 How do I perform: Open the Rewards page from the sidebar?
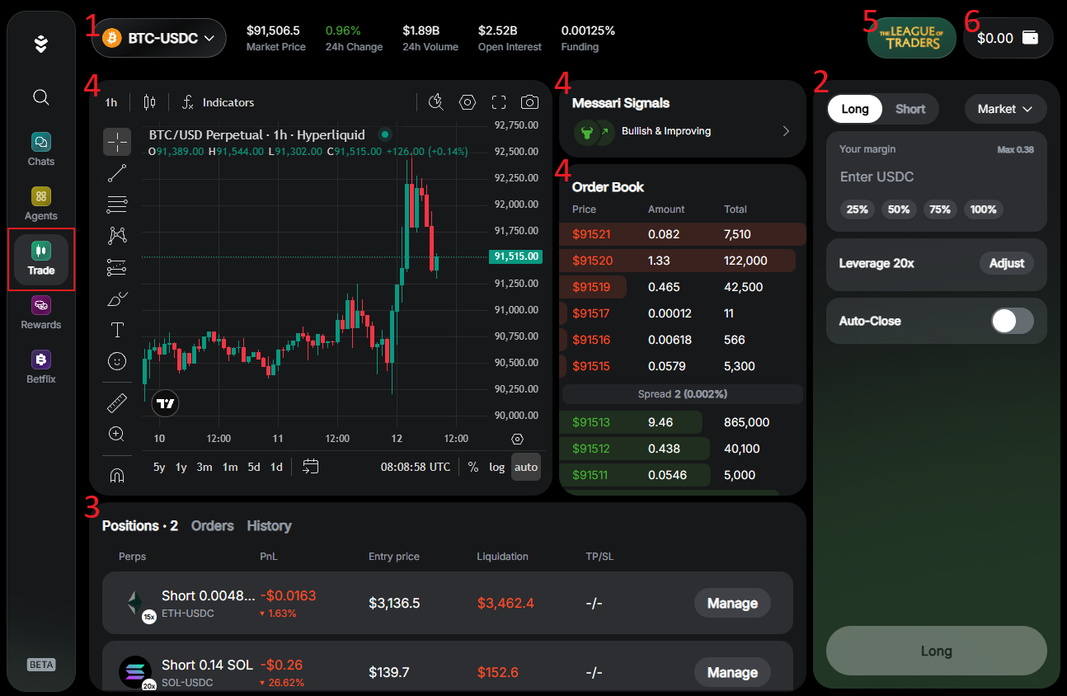coord(40,312)
